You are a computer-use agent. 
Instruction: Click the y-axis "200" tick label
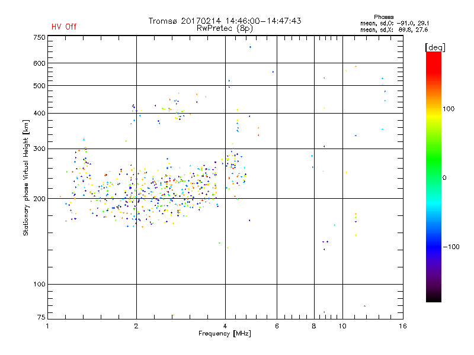click(x=39, y=199)
